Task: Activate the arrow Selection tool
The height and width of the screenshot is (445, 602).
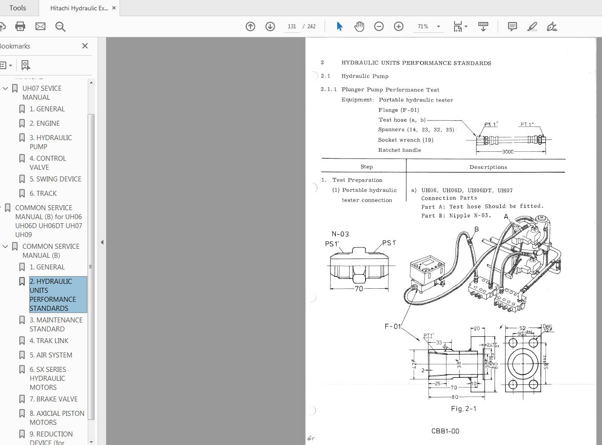Action: [339, 26]
